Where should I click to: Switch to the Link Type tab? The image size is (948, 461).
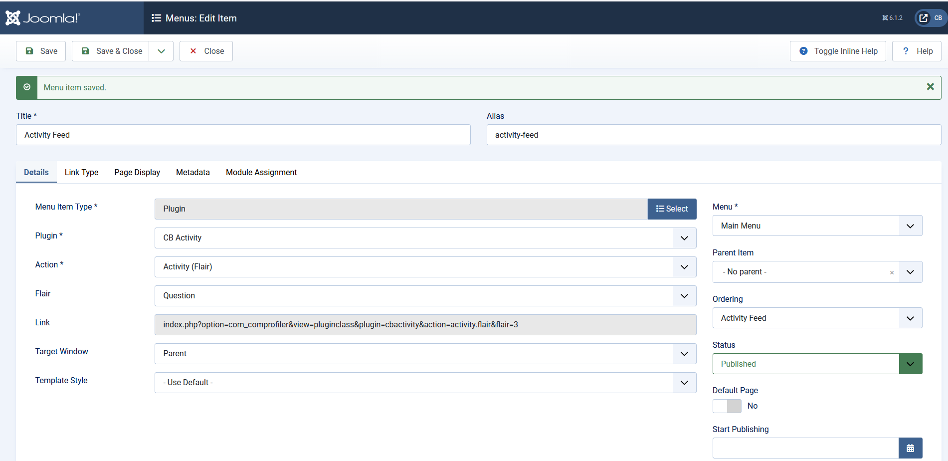point(81,172)
